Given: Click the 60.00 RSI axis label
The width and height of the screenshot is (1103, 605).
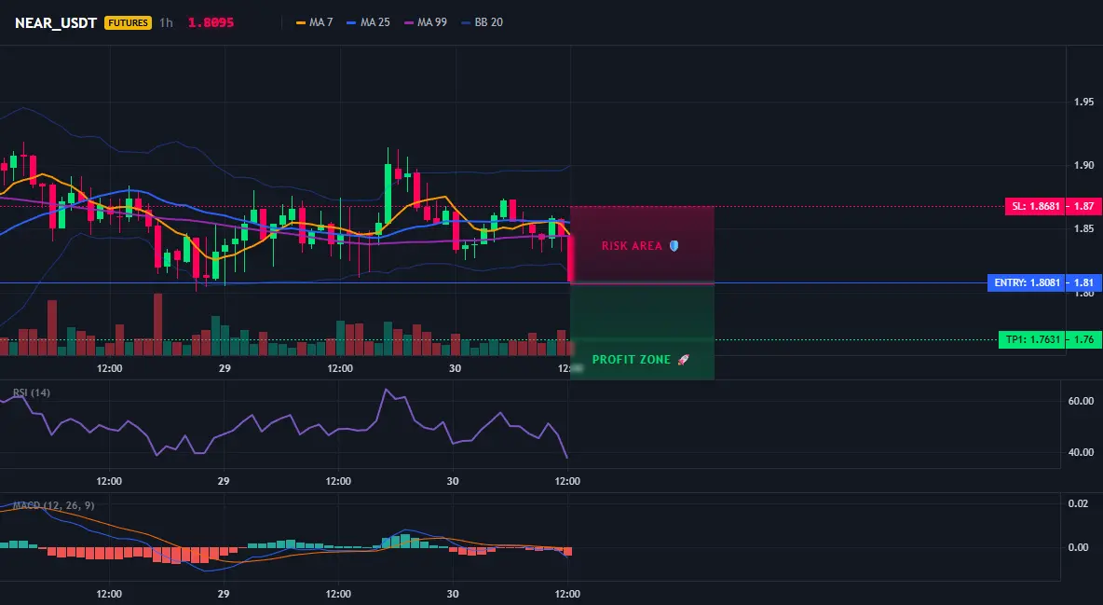Looking at the screenshot, I should click(1081, 401).
